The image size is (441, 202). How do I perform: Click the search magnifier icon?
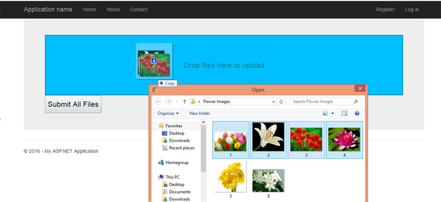356,101
